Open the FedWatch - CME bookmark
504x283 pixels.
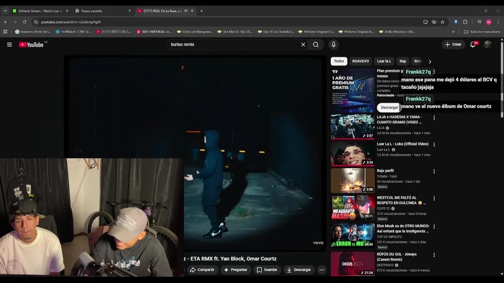73,31
